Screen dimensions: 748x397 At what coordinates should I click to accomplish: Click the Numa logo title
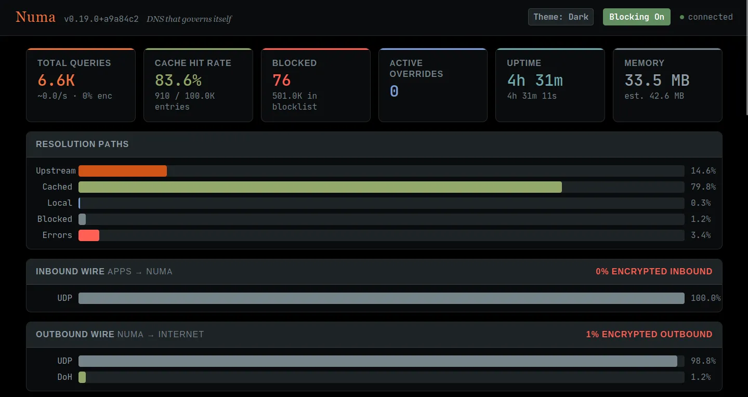pyautogui.click(x=35, y=17)
